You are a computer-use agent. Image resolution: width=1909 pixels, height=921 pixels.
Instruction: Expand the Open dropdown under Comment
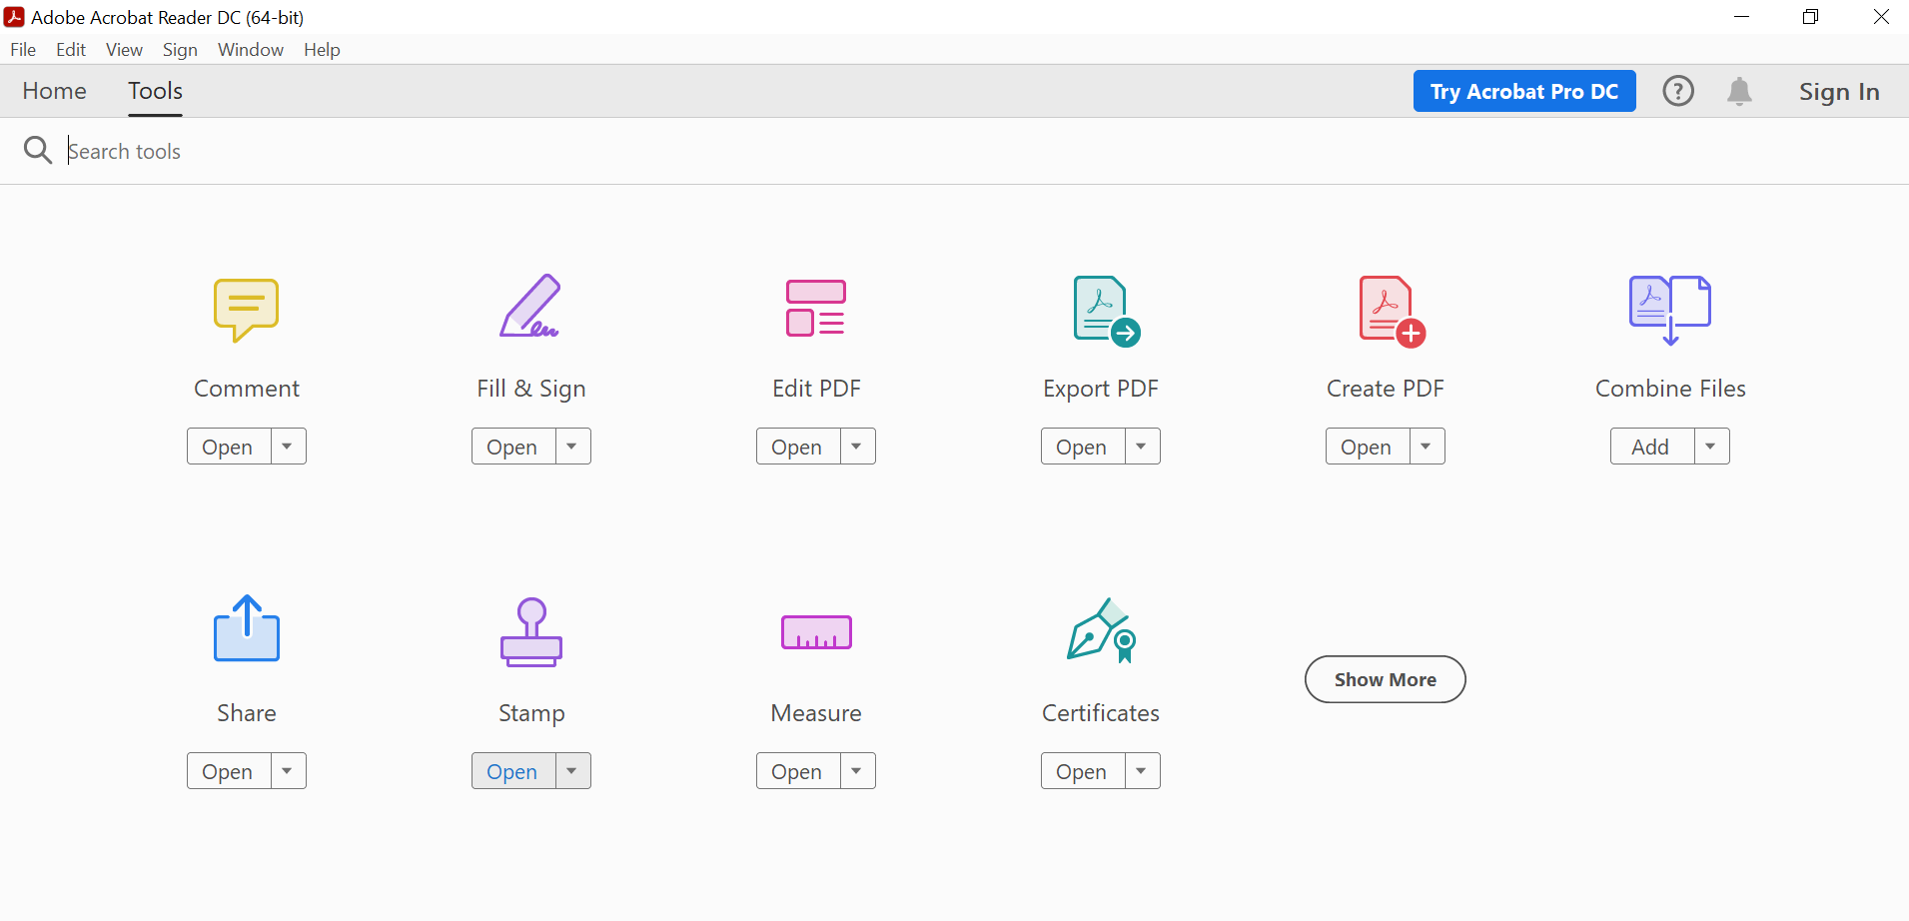(x=289, y=446)
